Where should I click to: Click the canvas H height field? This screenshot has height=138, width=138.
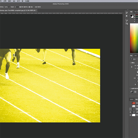tap(137, 68)
